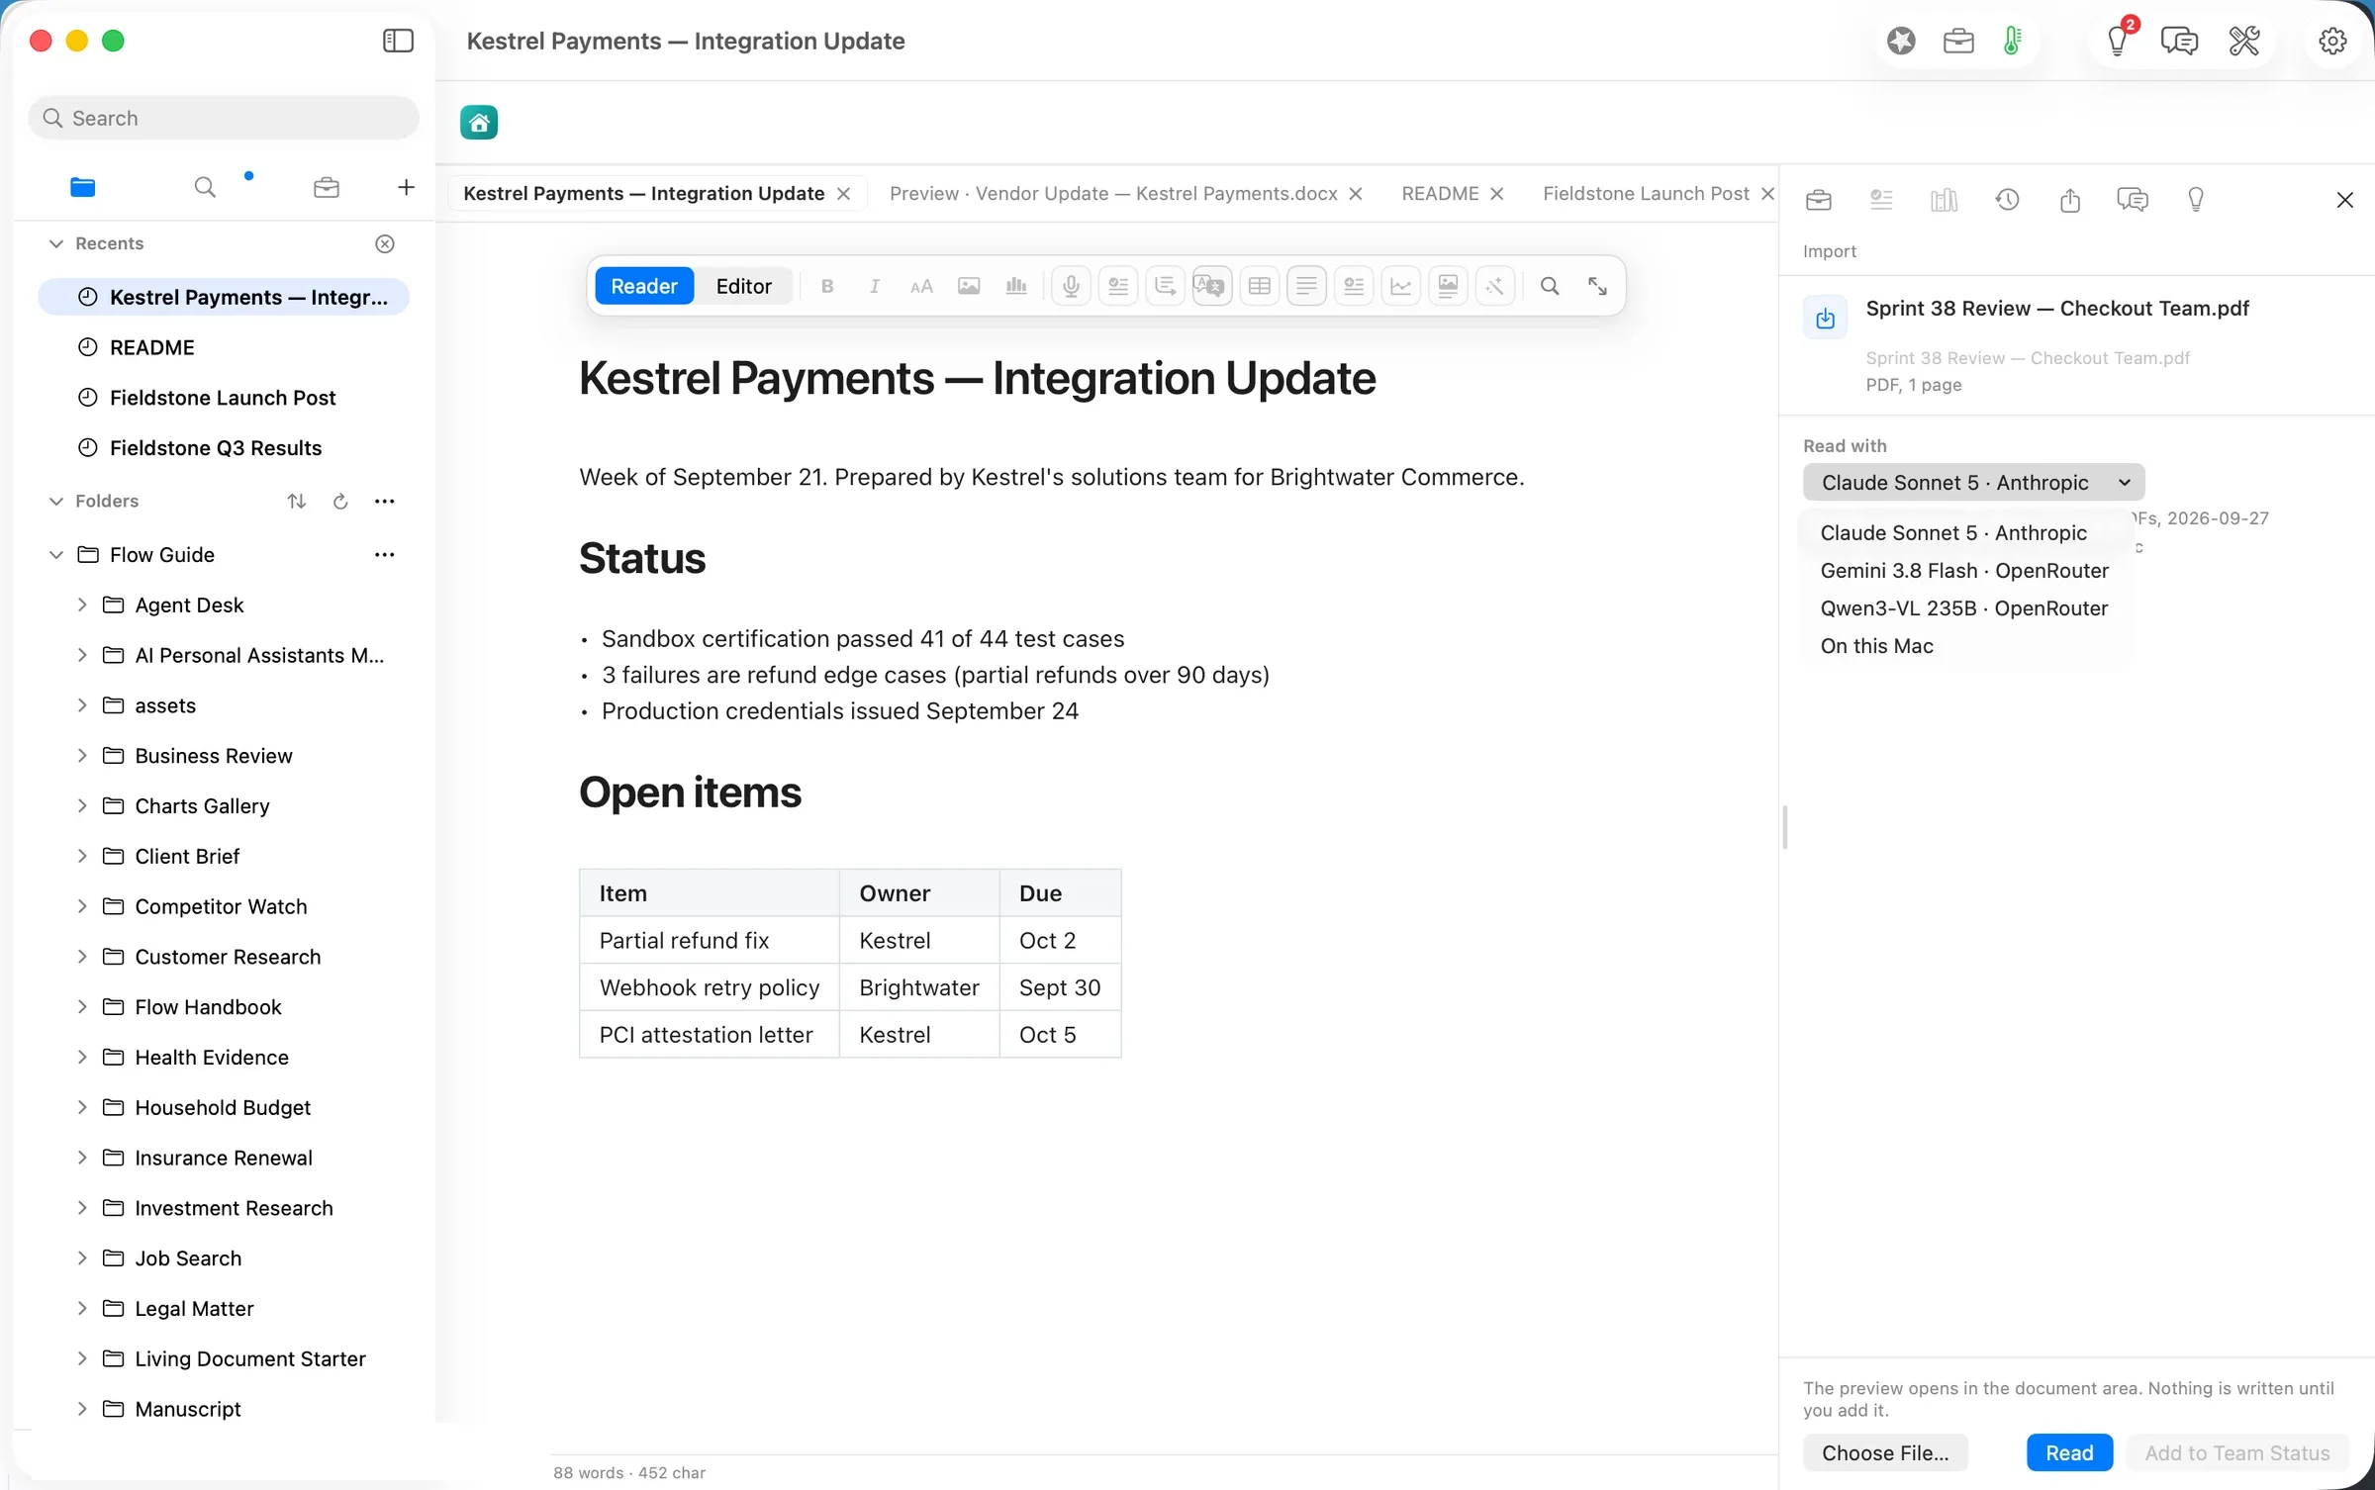
Task: Click the microphone dictation icon in toolbar
Action: (x=1071, y=286)
